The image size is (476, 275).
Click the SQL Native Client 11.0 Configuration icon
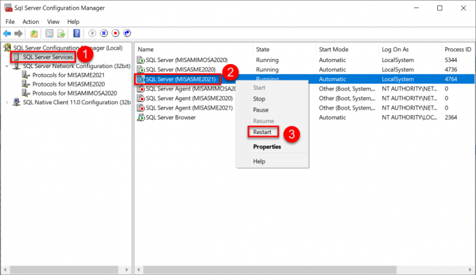click(16, 102)
